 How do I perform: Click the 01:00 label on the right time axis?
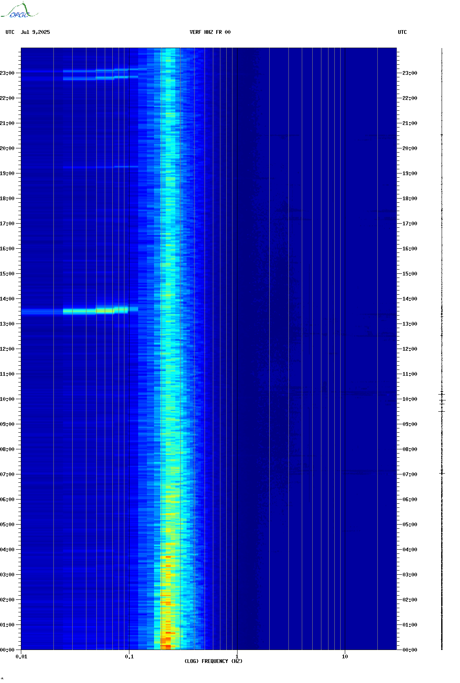410,625
